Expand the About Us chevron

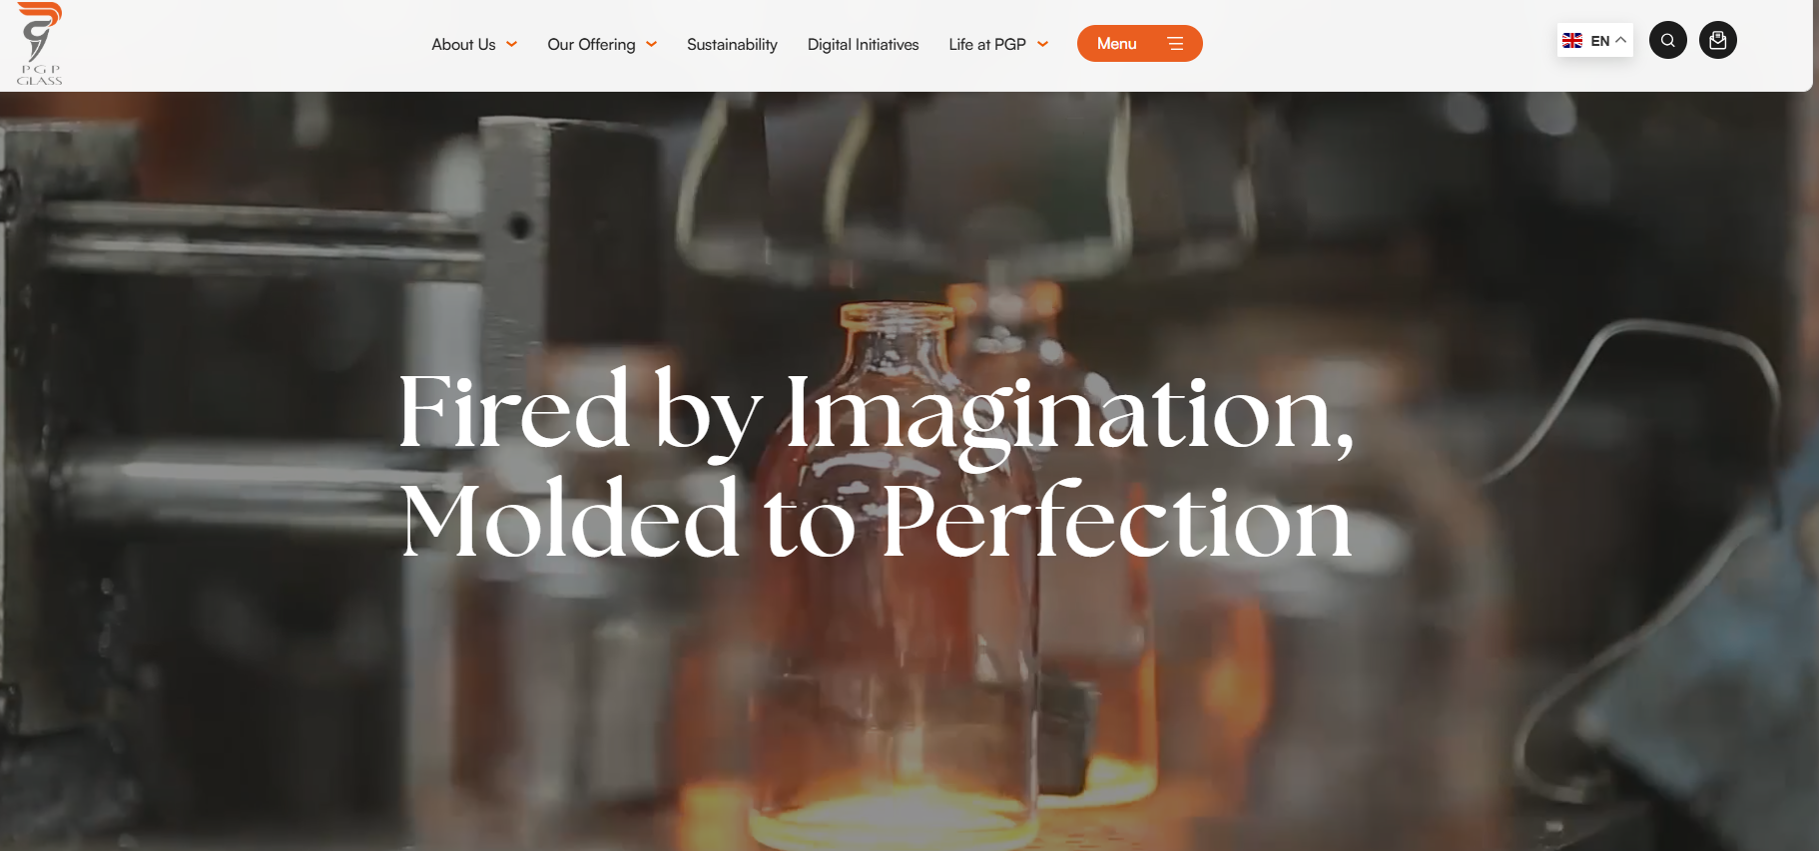[x=512, y=44]
